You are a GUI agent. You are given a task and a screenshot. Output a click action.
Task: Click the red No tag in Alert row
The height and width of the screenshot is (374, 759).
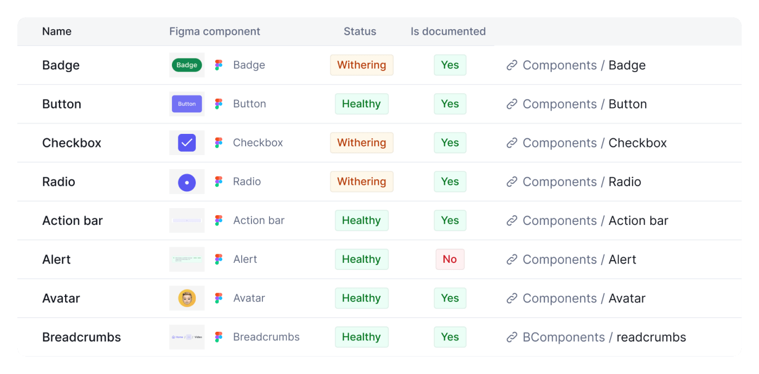tap(450, 260)
